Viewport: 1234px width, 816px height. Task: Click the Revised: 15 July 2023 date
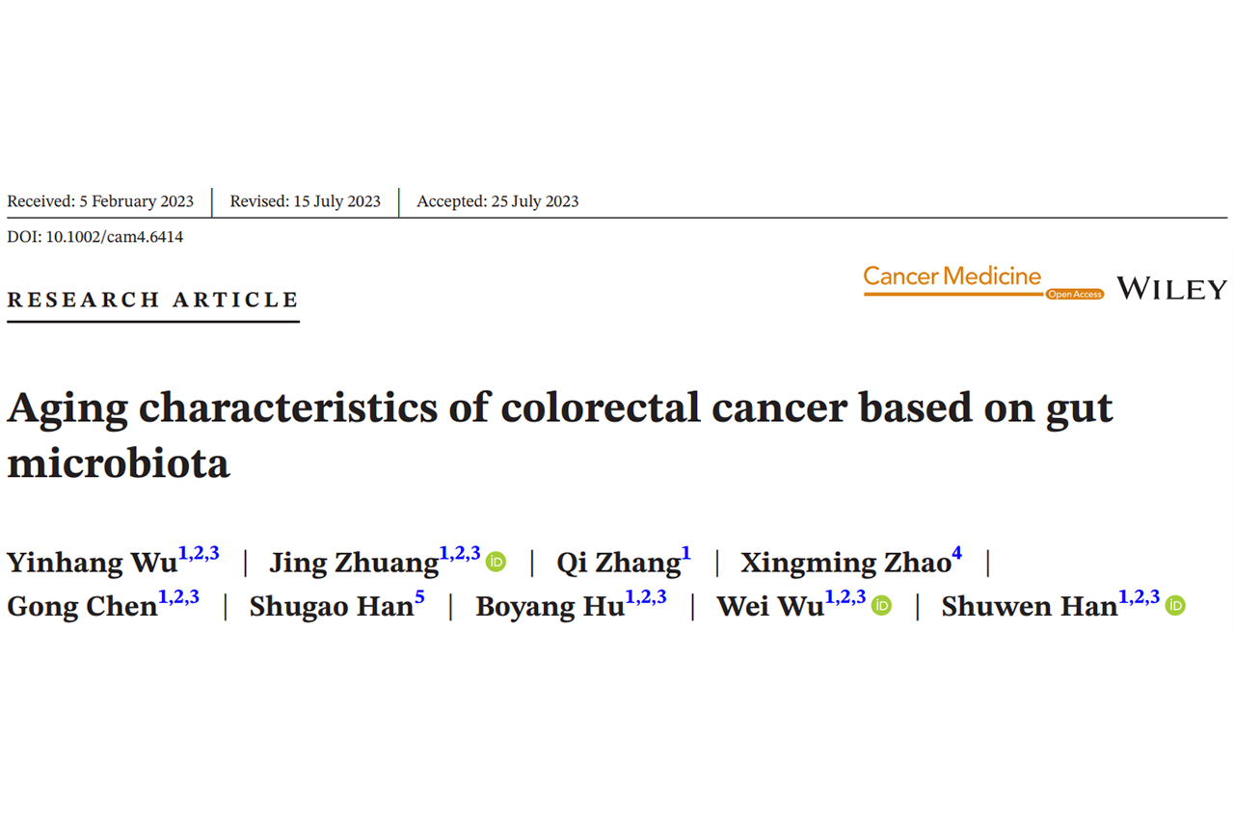click(305, 201)
